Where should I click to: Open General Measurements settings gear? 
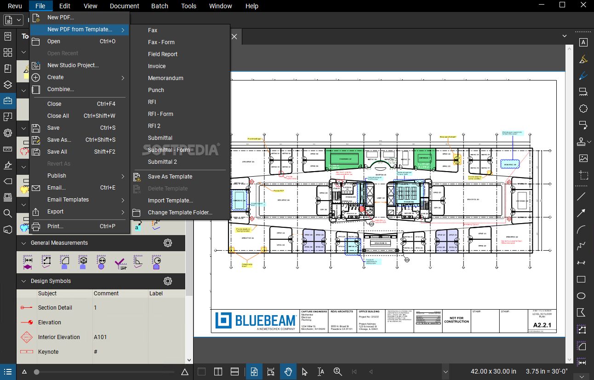pos(168,243)
